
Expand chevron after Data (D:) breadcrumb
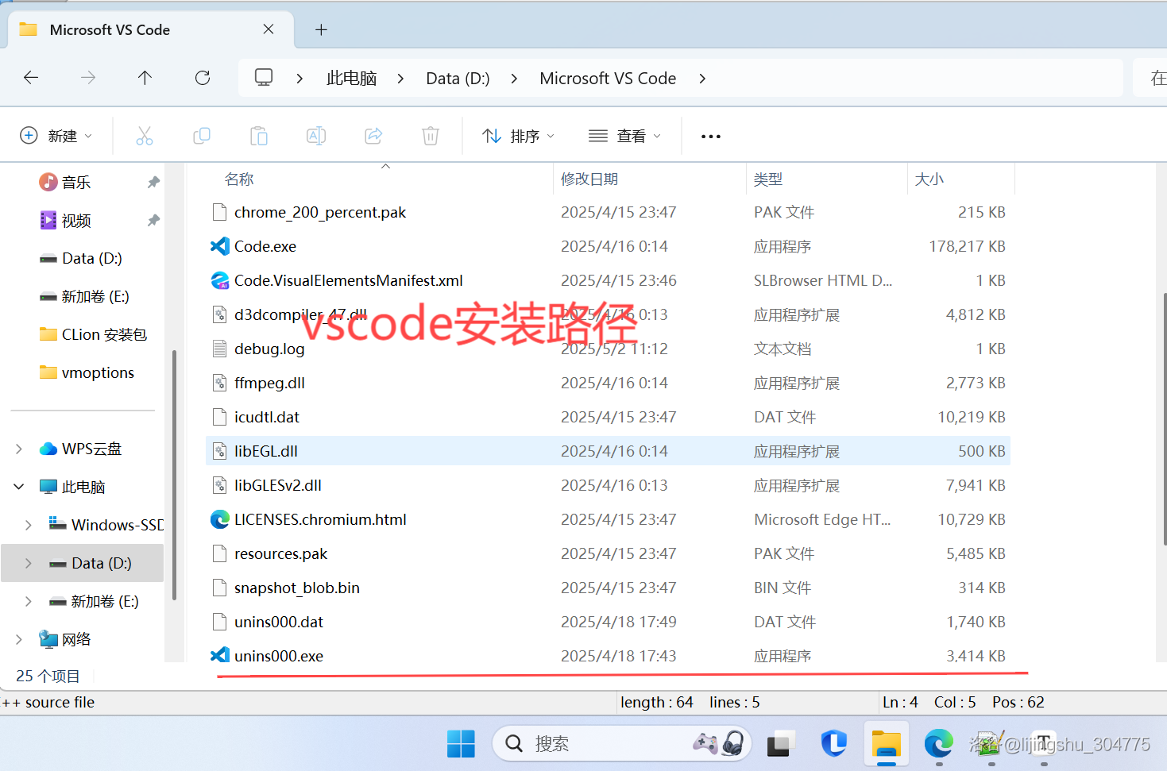pyautogui.click(x=514, y=78)
